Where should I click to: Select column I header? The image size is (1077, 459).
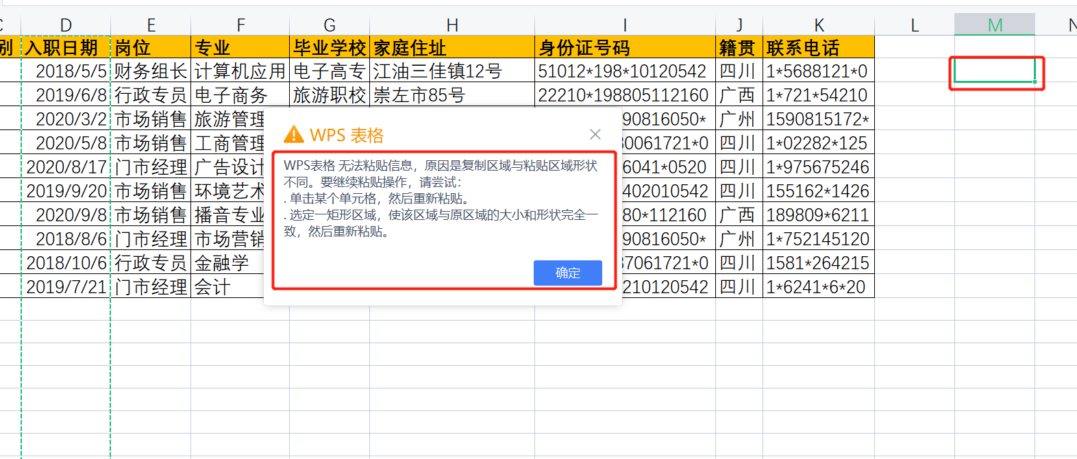point(625,25)
